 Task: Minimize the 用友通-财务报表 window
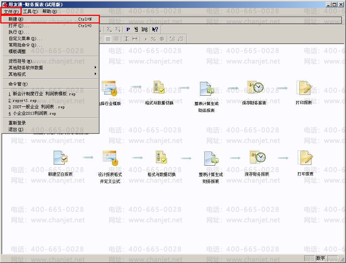coord(328,4)
